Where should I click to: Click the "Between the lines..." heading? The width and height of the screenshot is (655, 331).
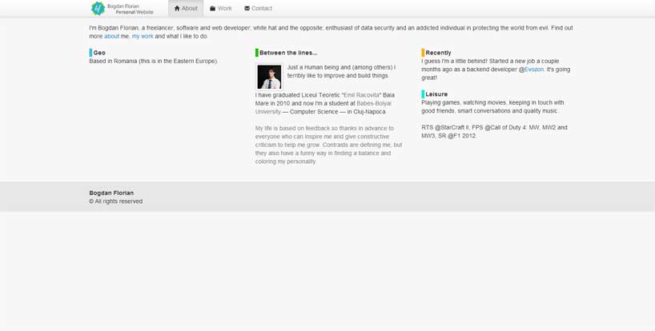click(288, 53)
